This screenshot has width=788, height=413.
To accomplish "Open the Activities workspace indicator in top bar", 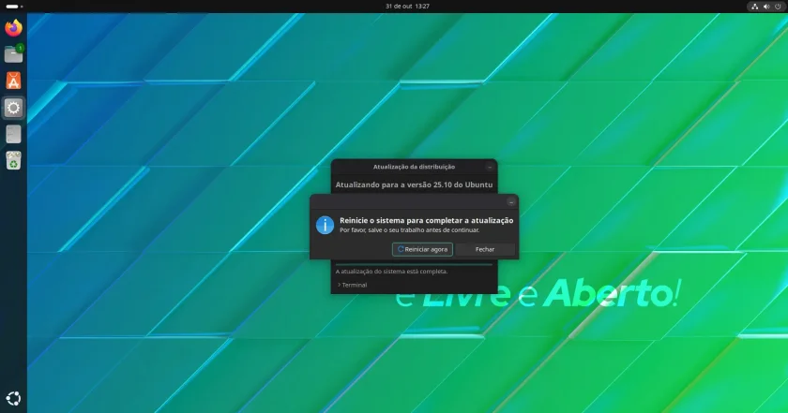I will (x=14, y=6).
